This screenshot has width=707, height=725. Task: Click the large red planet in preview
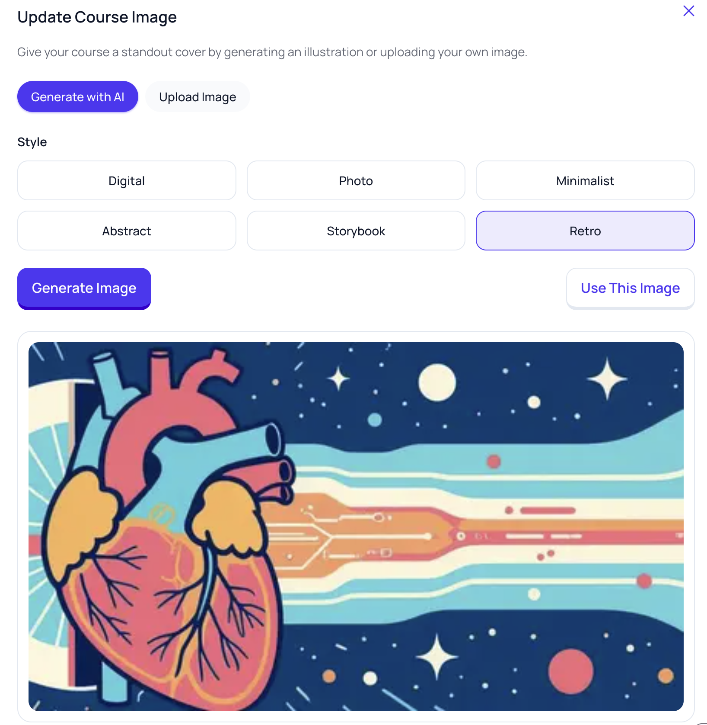[x=570, y=671]
